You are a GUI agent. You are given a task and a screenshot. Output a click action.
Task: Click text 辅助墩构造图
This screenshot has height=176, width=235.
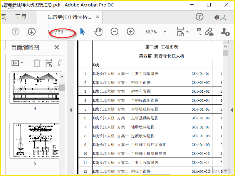[143, 127]
